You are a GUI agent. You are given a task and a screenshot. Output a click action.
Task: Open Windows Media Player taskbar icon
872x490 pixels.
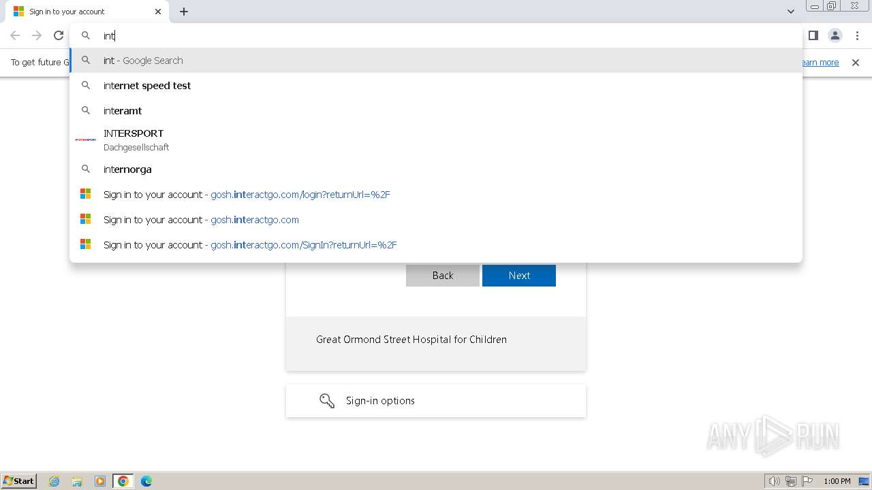click(100, 481)
